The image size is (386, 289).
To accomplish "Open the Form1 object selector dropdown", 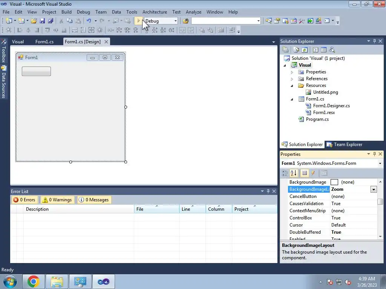I will coord(380,163).
